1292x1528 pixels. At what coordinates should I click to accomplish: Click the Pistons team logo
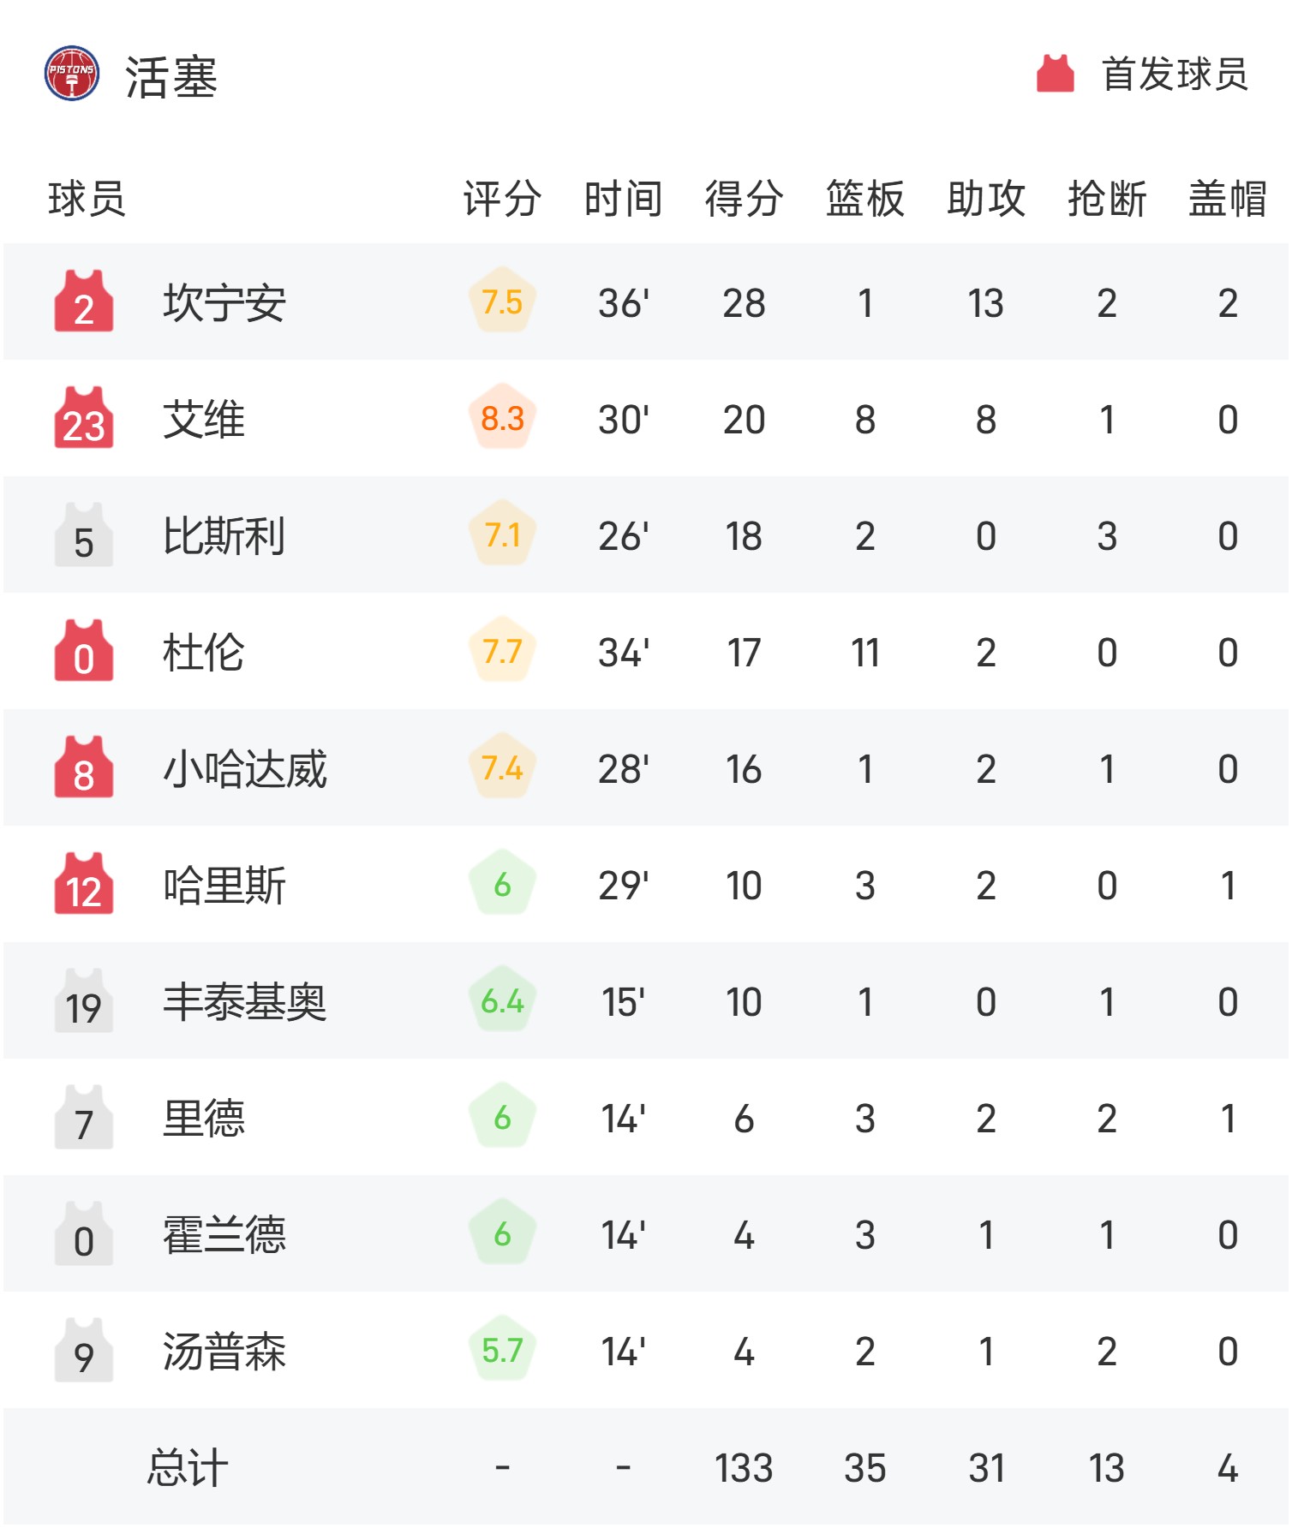[72, 74]
